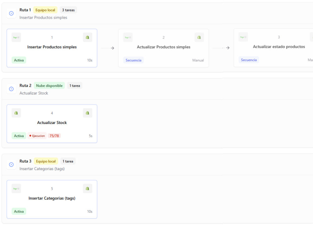This screenshot has height=226, width=313.
Task: Click the 3 tareas badge
Action: pyautogui.click(x=68, y=10)
